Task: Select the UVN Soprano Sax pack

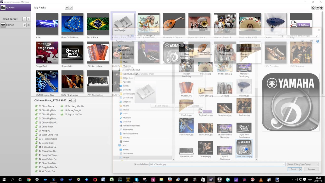Action: pyautogui.click(x=47, y=81)
